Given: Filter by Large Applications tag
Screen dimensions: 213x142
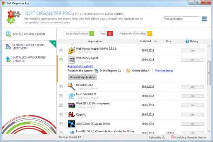Looking at the screenshot, I should pyautogui.click(x=78, y=33).
